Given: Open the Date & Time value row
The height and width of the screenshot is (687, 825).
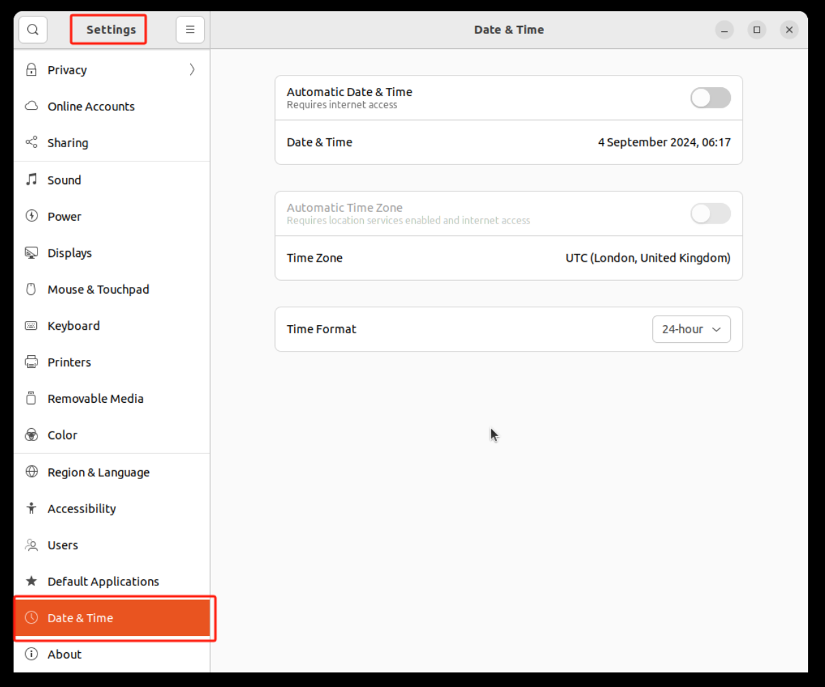Looking at the screenshot, I should pos(508,142).
